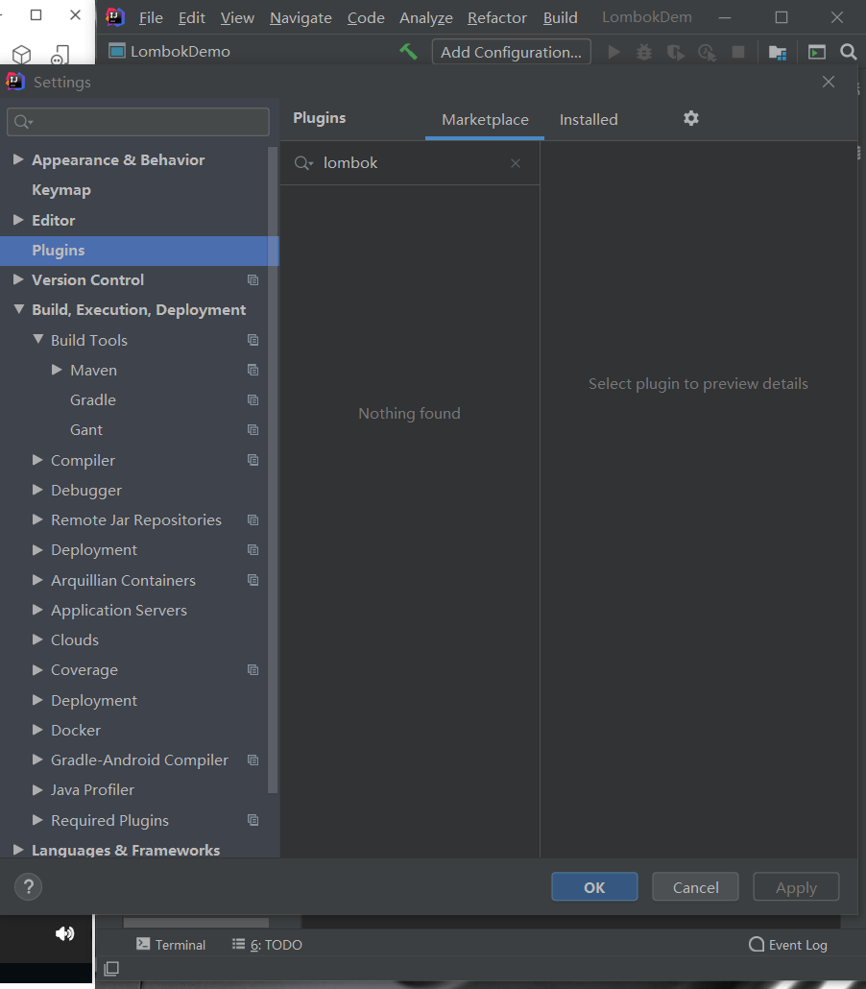Click the Debug bug icon

coord(643,52)
